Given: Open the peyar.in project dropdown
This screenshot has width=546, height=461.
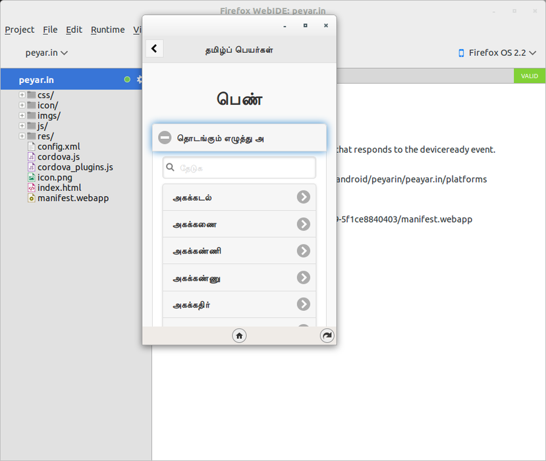Looking at the screenshot, I should coord(47,53).
